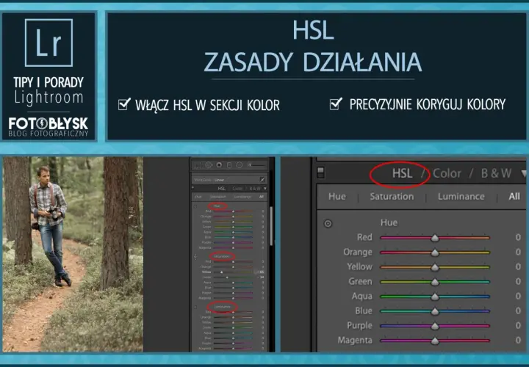The height and width of the screenshot is (367, 529).
Task: Click the small panel Saturation Green value -34
Action: coord(260,277)
